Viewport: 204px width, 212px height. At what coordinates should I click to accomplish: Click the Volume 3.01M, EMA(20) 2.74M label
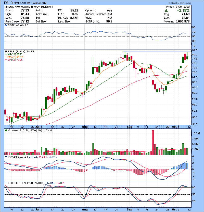click(x=30, y=130)
